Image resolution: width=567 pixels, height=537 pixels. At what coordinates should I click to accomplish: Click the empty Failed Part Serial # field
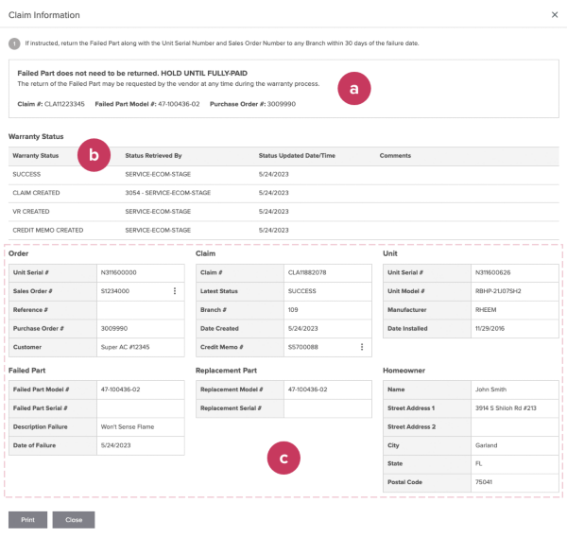coord(140,407)
